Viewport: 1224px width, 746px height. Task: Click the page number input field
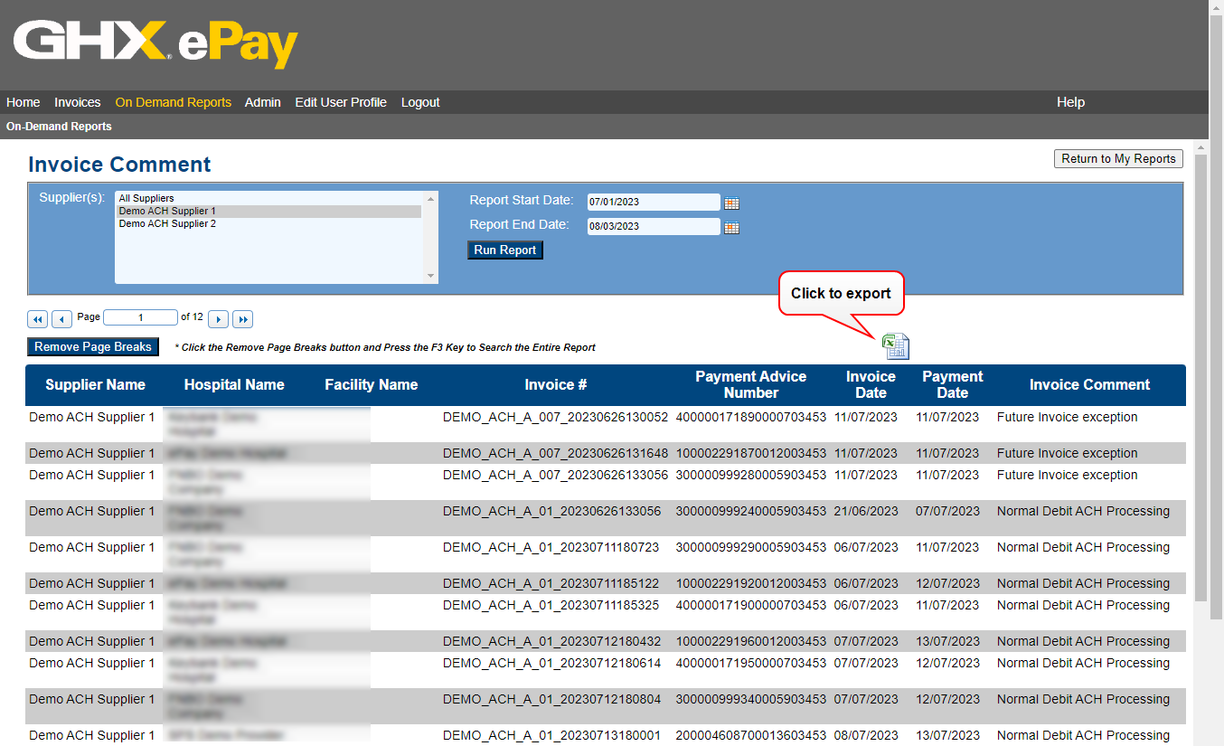[x=140, y=317]
